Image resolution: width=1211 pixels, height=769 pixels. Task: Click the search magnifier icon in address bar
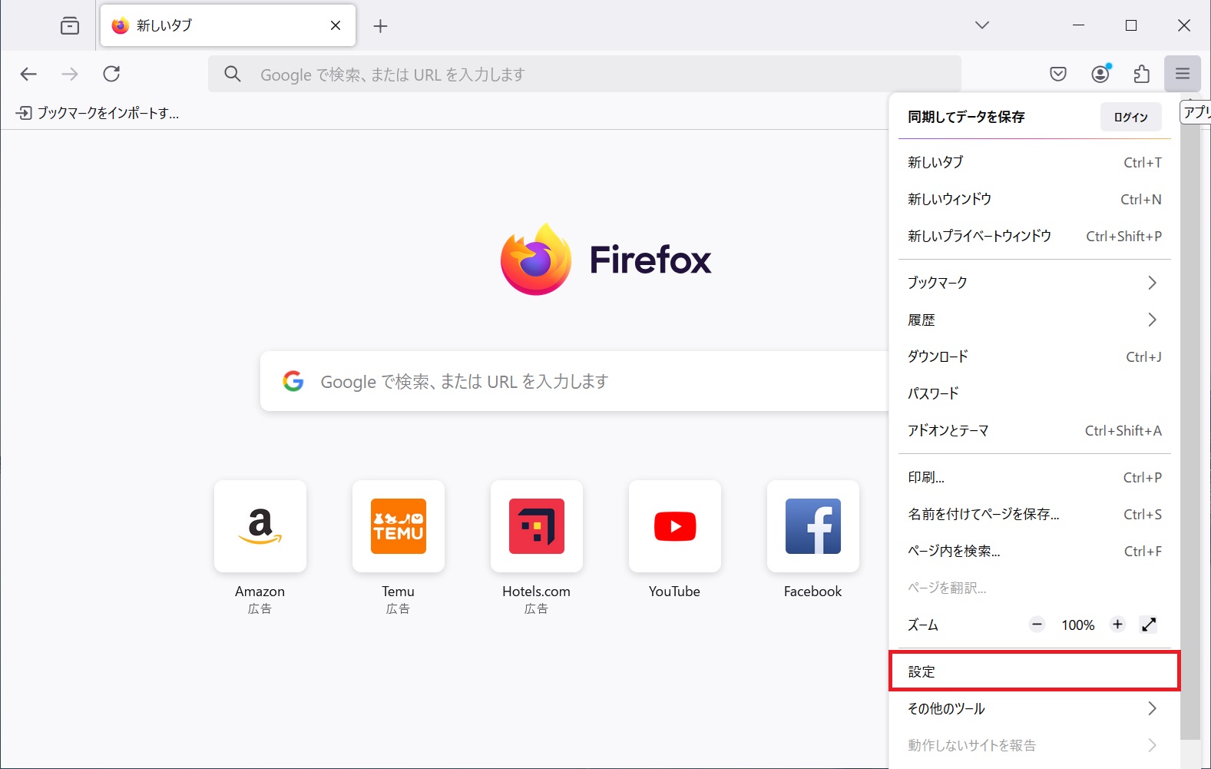tap(233, 74)
